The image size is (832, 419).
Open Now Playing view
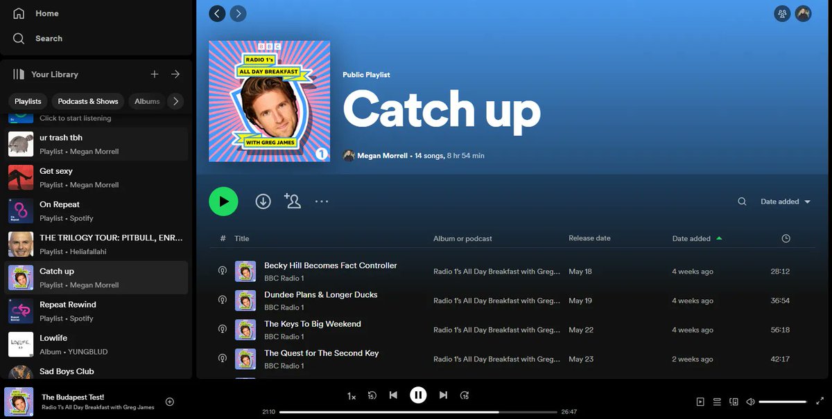click(x=700, y=402)
